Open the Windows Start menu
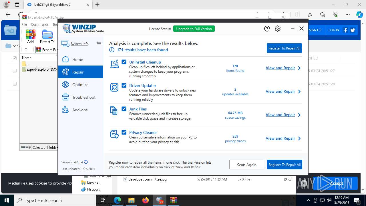Viewport: 366px width, 206px height. click(x=7, y=200)
